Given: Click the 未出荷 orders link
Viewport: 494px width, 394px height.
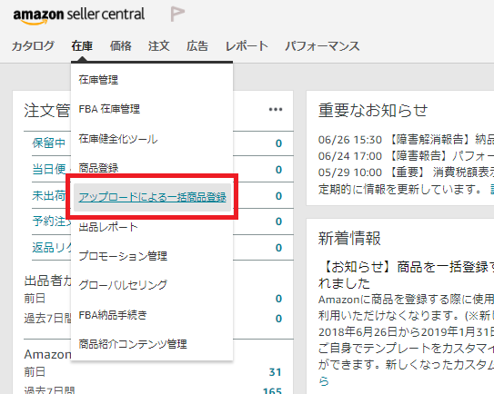Looking at the screenshot, I should pyautogui.click(x=49, y=195).
